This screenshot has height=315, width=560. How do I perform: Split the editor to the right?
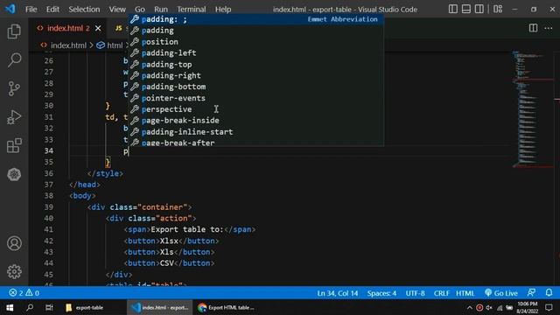[533, 28]
